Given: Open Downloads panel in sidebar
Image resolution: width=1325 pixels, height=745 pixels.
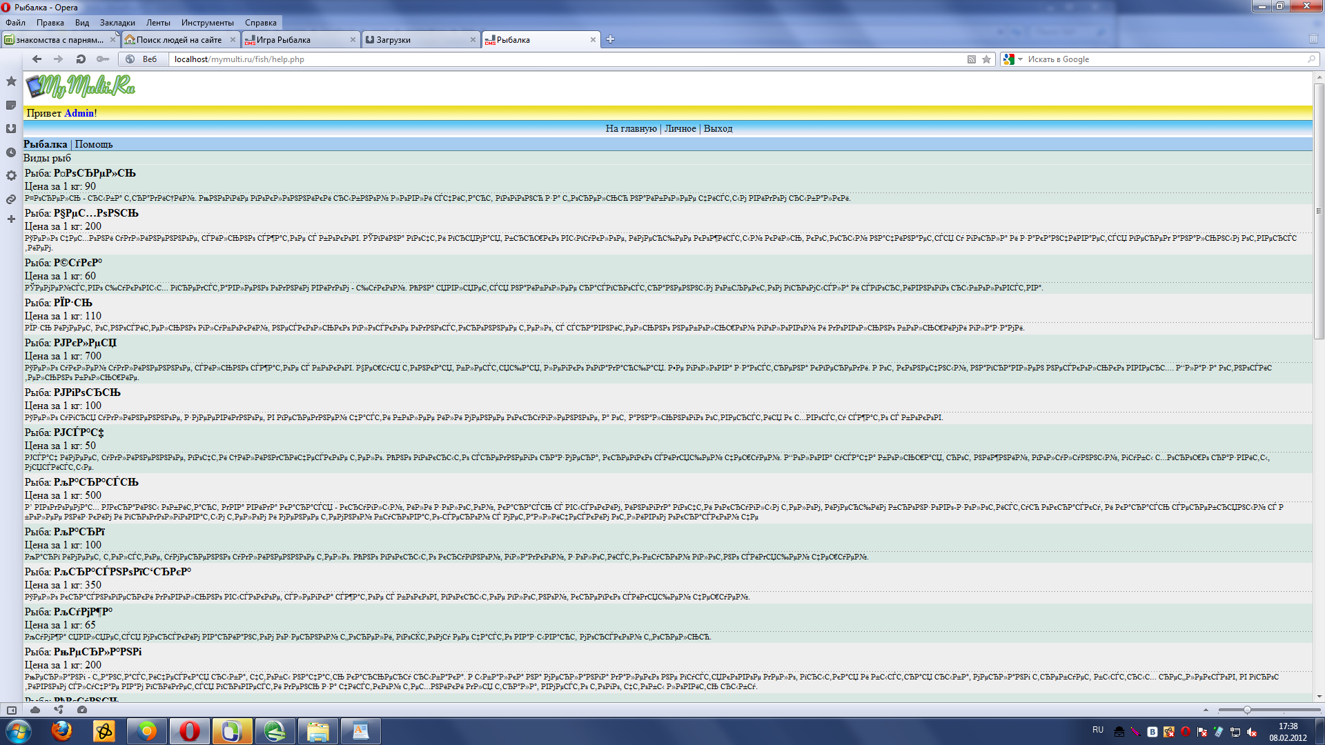Looking at the screenshot, I should click(11, 129).
